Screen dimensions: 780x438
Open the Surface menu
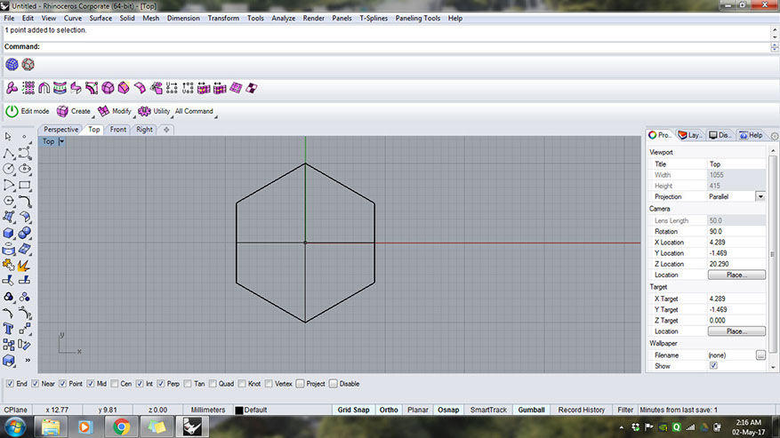[x=101, y=18]
